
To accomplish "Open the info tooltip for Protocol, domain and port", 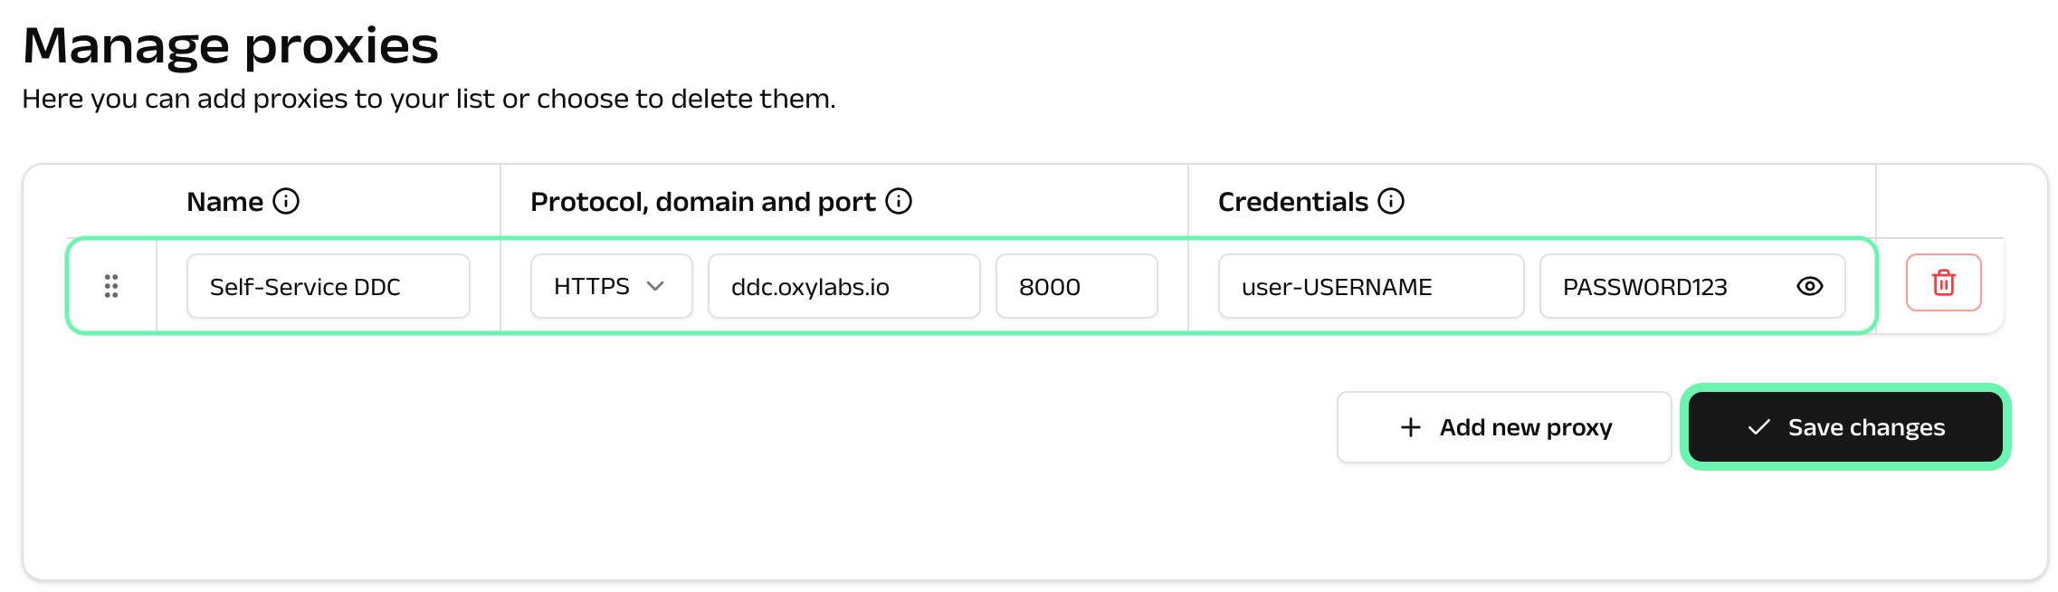I will click(x=899, y=201).
